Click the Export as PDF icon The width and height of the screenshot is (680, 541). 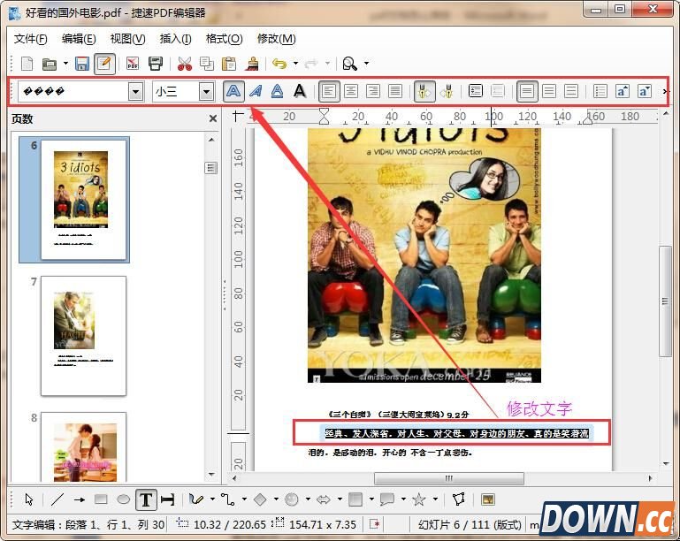tap(133, 64)
